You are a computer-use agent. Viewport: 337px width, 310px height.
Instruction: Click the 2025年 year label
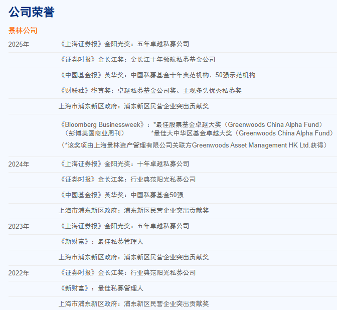(19, 44)
